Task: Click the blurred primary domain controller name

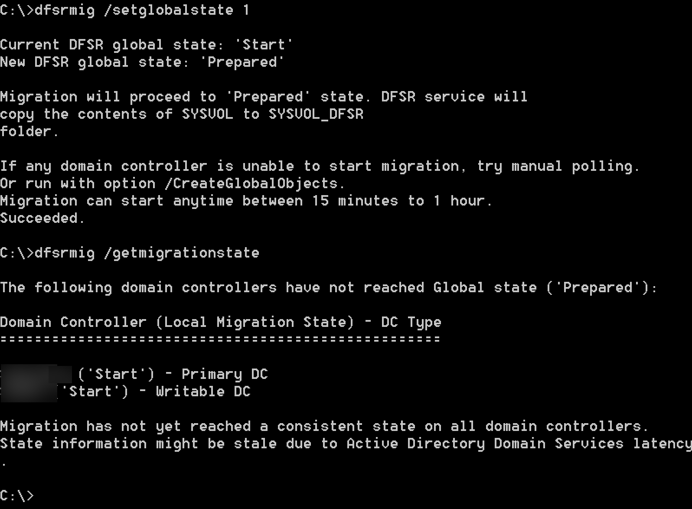Action: pyautogui.click(x=36, y=374)
